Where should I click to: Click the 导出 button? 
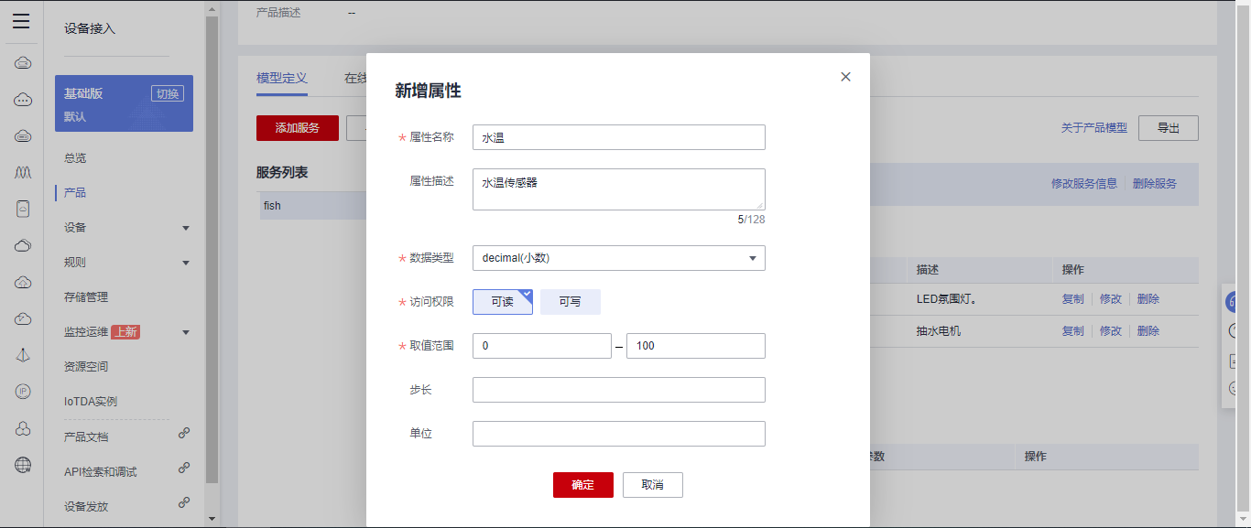click(1169, 128)
